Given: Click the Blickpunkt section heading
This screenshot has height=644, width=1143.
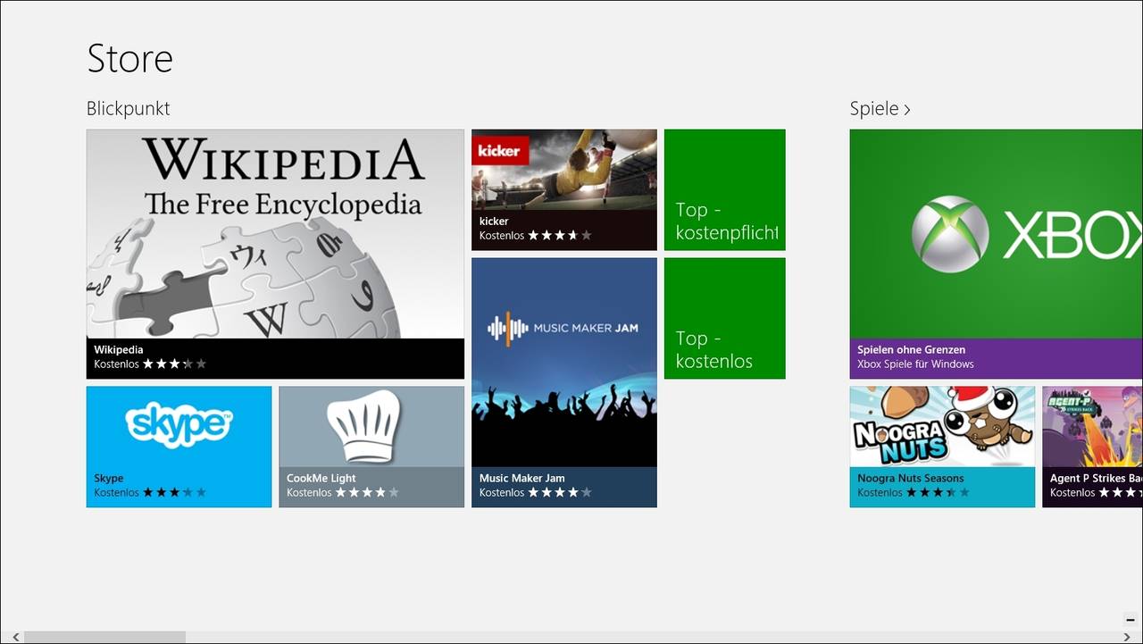Looking at the screenshot, I should coord(128,109).
